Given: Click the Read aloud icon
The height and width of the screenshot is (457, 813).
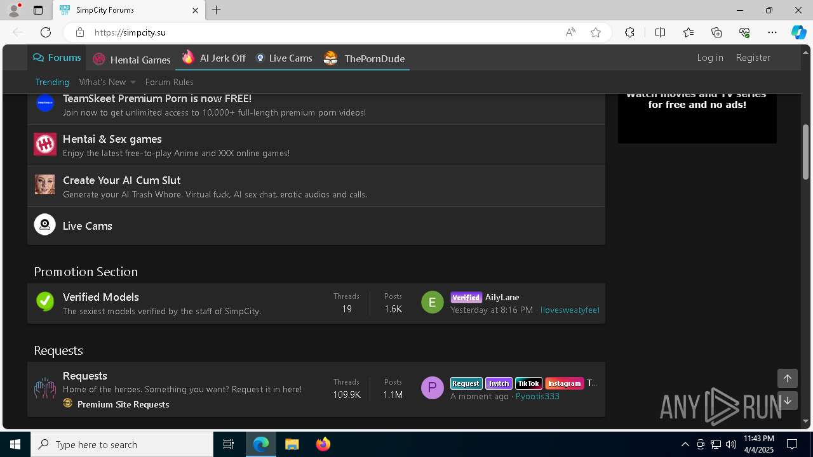Looking at the screenshot, I should pyautogui.click(x=570, y=32).
